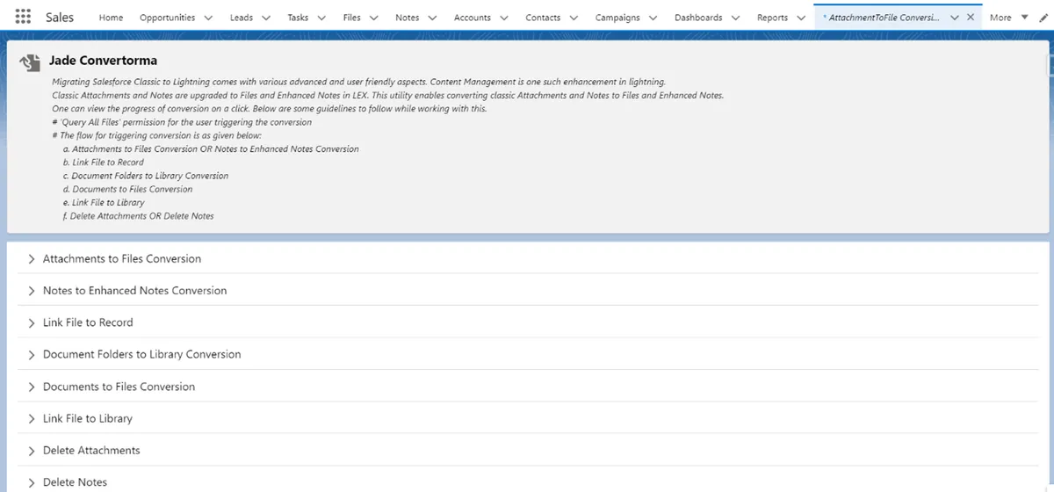The width and height of the screenshot is (1054, 492).
Task: Switch to the Dashboards tab
Action: [x=699, y=18]
